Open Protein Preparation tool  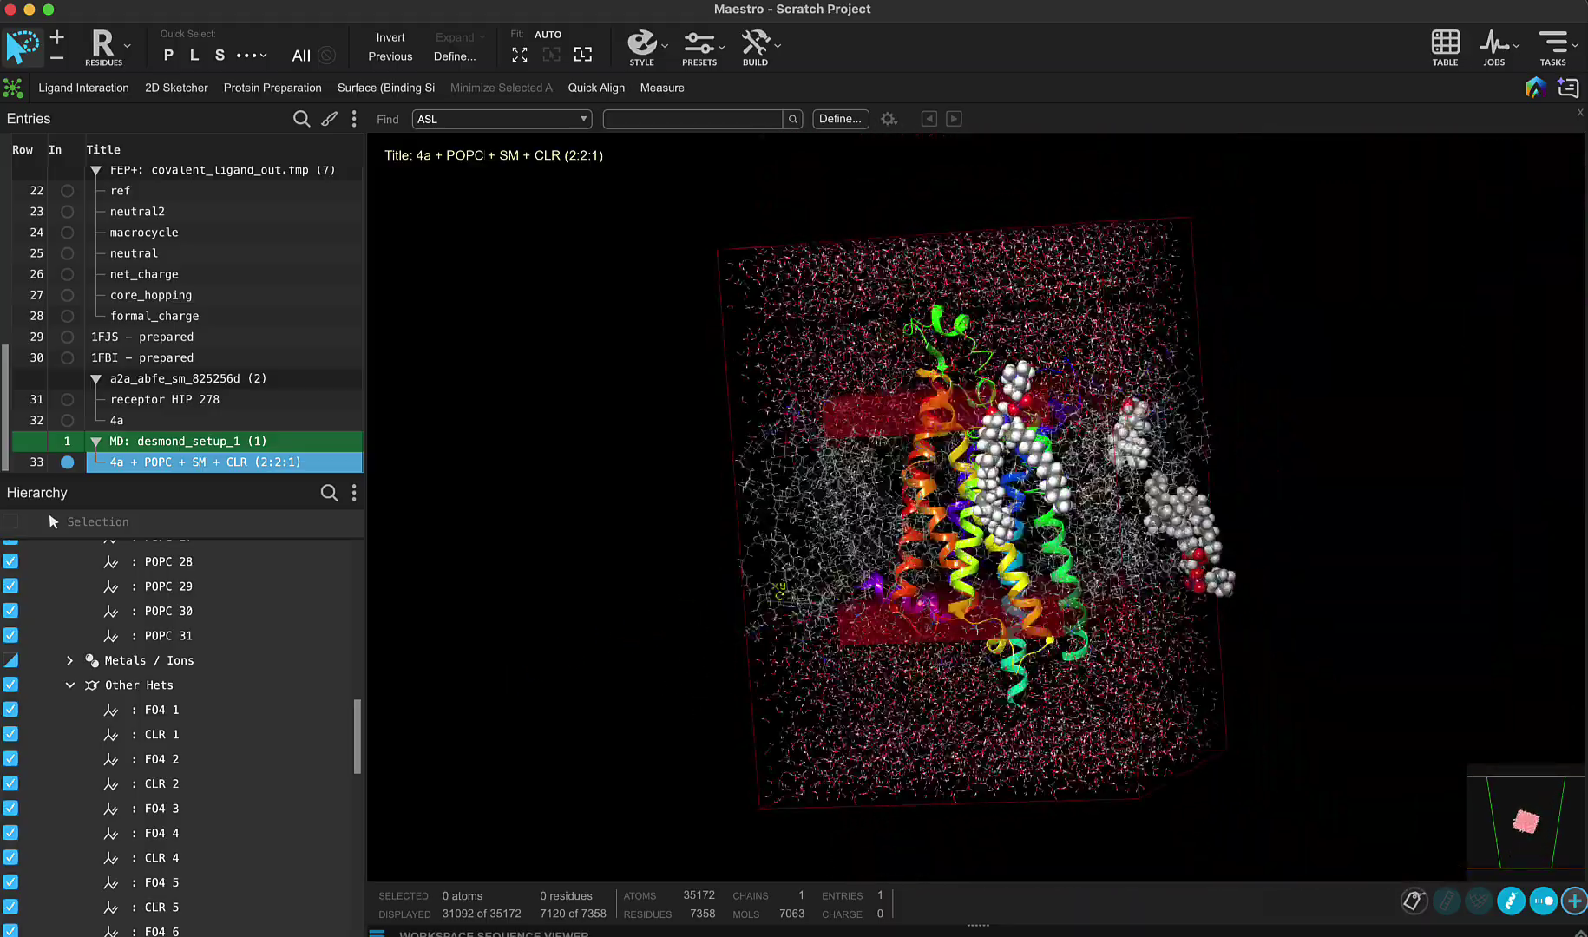[272, 88]
